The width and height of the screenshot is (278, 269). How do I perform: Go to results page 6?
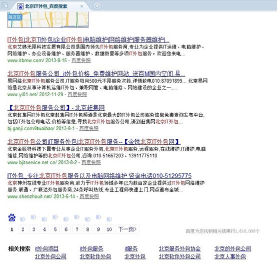point(66,229)
